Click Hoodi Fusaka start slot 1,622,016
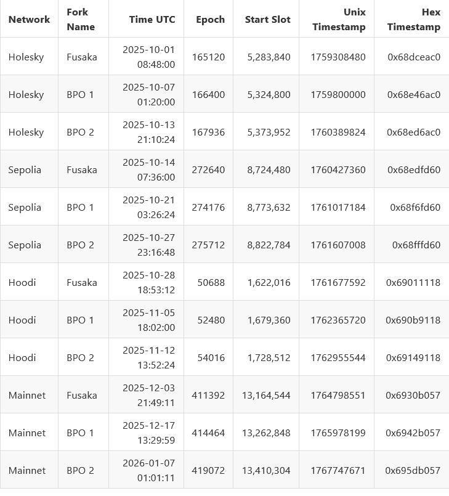Screen dimensions: 449x496 [269, 282]
